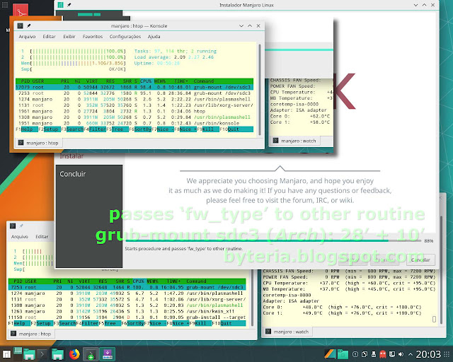Image resolution: width=453 pixels, height=362 pixels.
Task: Open the display configuration tray icon
Action: click(x=392, y=354)
